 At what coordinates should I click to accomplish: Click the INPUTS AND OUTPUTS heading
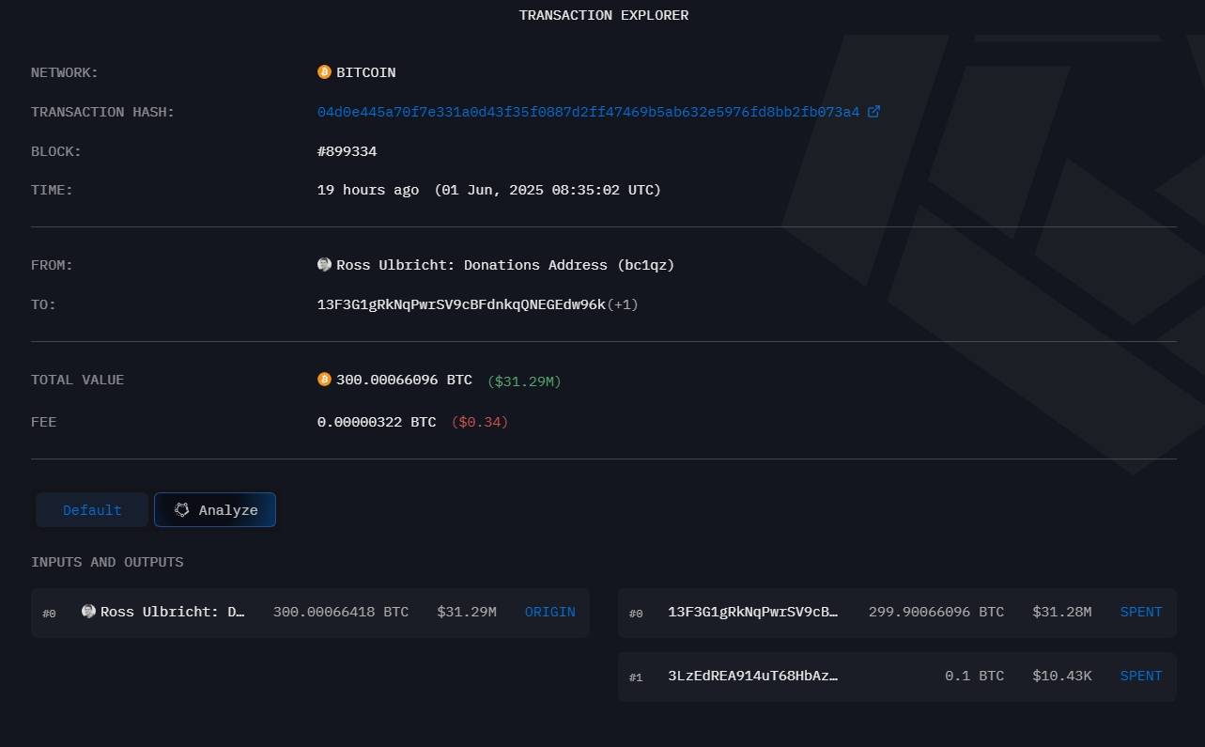coord(107,562)
